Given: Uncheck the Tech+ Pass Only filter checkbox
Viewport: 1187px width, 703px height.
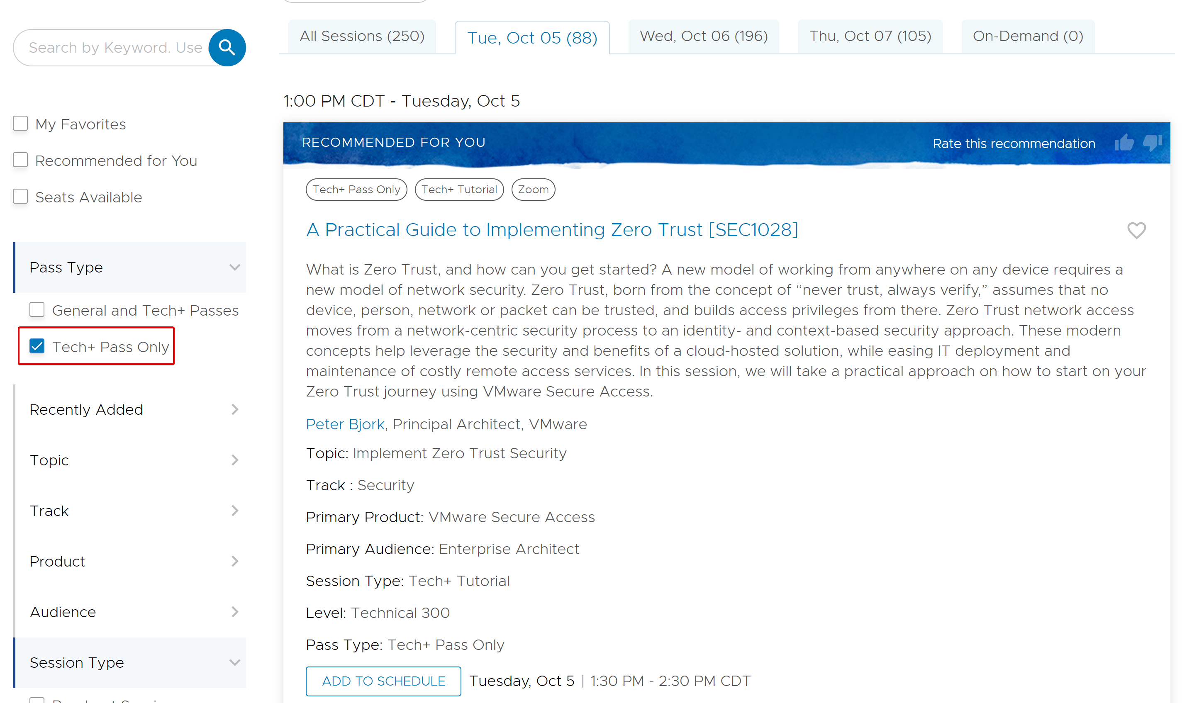Looking at the screenshot, I should [37, 346].
